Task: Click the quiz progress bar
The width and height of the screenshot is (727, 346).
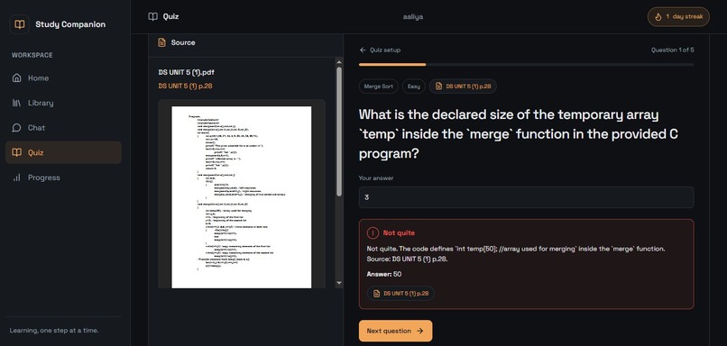Action: [526, 64]
